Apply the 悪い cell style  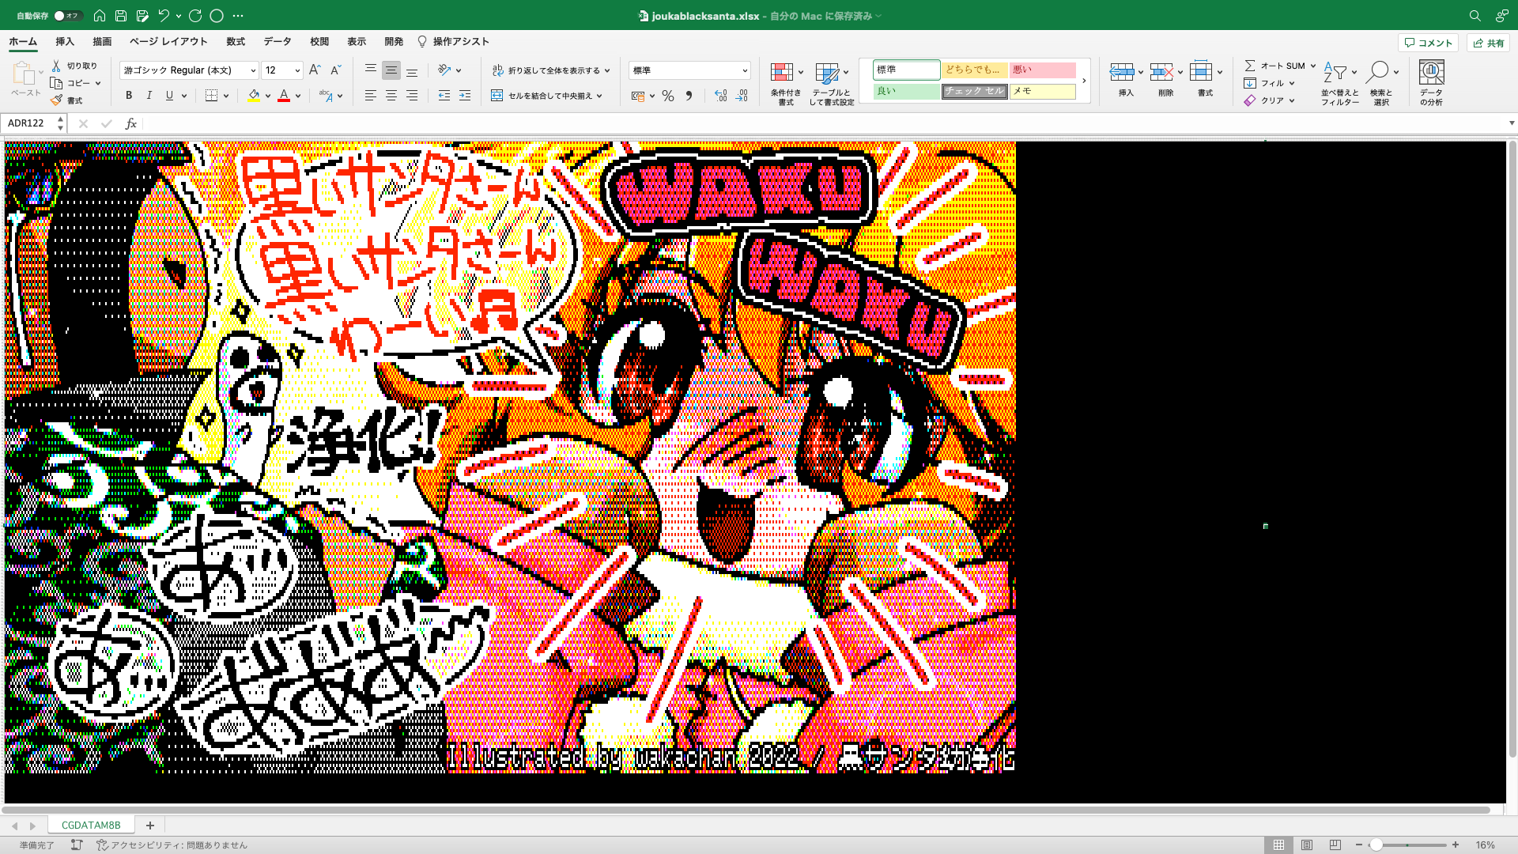point(1042,70)
